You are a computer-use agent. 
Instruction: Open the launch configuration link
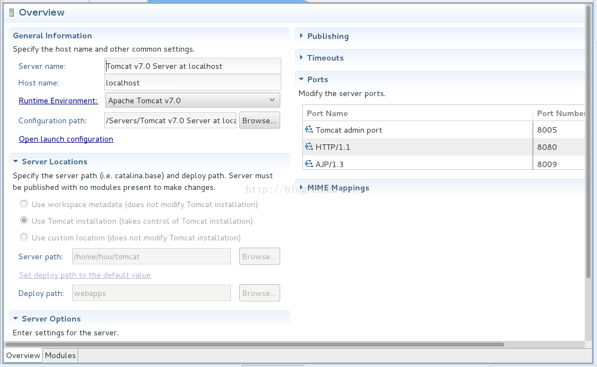coord(66,139)
